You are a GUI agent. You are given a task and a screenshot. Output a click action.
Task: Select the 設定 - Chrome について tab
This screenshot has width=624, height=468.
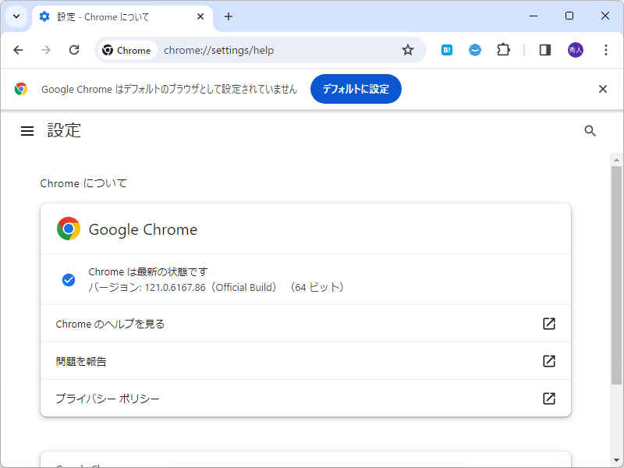pyautogui.click(x=101, y=16)
